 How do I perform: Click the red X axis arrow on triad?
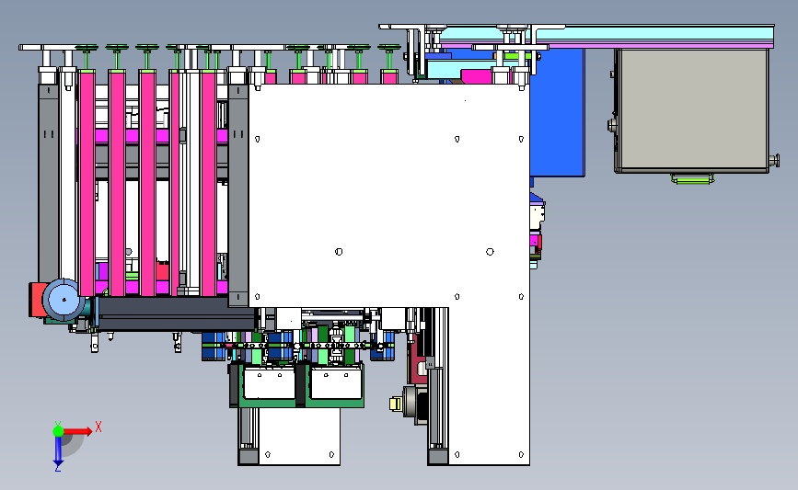78,431
